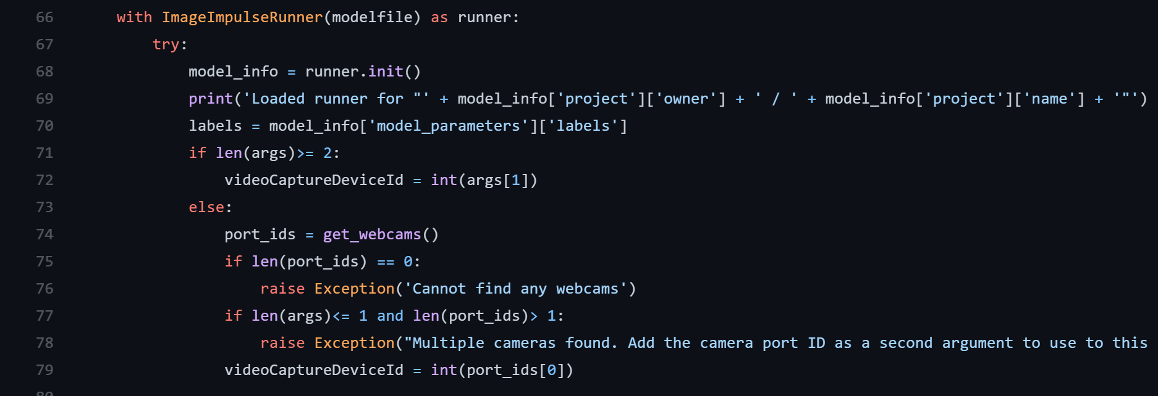Click the else keyword on line 73

(x=206, y=207)
